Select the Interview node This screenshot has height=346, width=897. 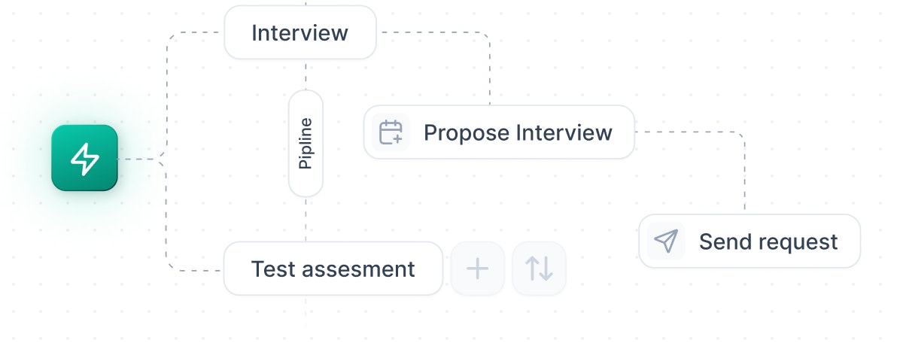300,32
